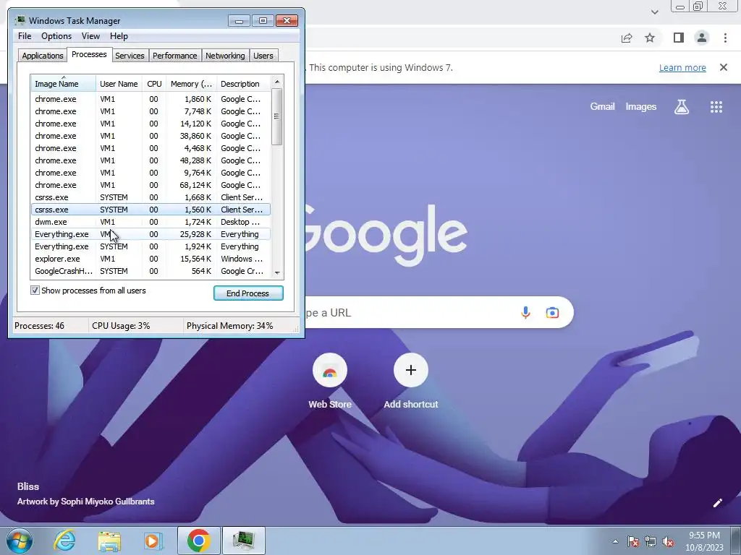741x555 pixels.
Task: Open the Images link
Action: [x=640, y=107]
